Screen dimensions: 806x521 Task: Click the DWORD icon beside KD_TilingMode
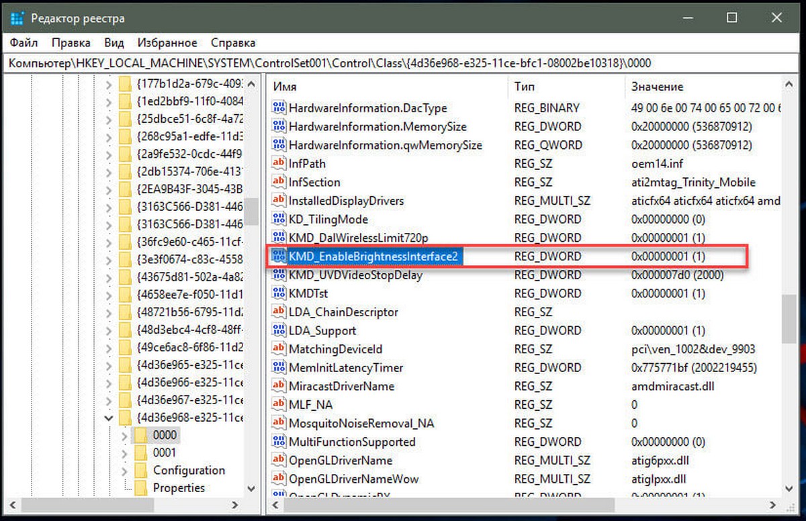click(x=279, y=219)
